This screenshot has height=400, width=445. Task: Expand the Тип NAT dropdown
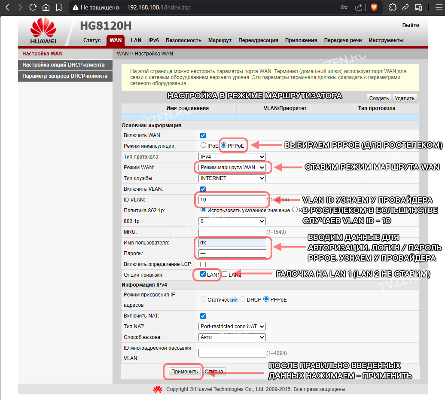pos(232,327)
